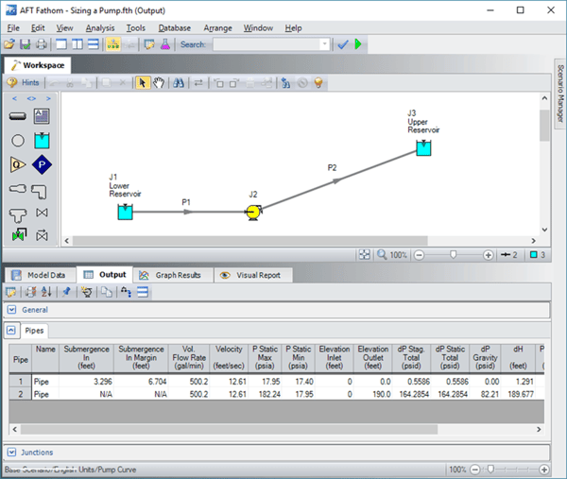This screenshot has width=567, height=479.
Task: Open the flask fluid properties icon
Action: [x=165, y=44]
